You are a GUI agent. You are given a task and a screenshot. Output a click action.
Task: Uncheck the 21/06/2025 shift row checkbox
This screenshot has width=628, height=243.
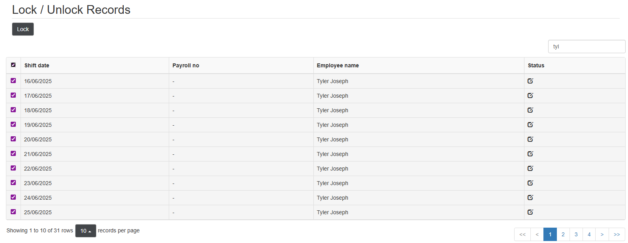pyautogui.click(x=13, y=154)
